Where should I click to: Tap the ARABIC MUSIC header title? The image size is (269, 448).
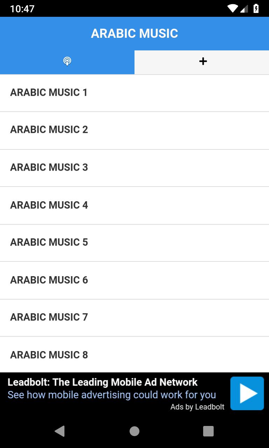point(134,34)
